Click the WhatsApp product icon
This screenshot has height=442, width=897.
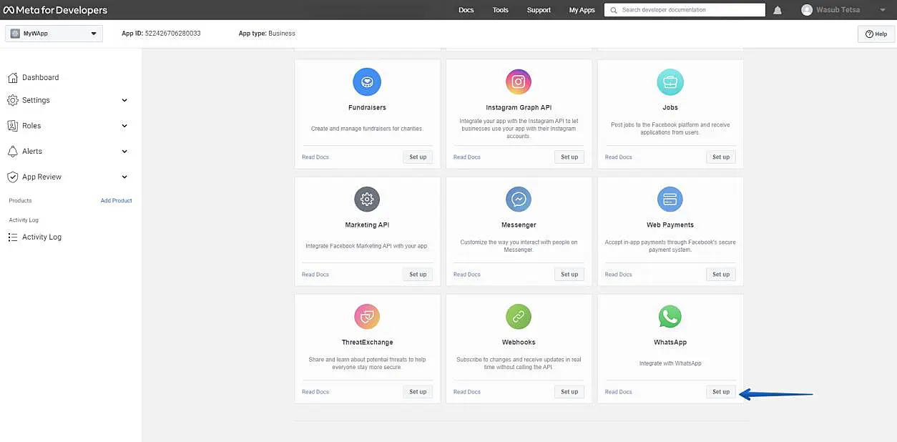[x=670, y=316]
